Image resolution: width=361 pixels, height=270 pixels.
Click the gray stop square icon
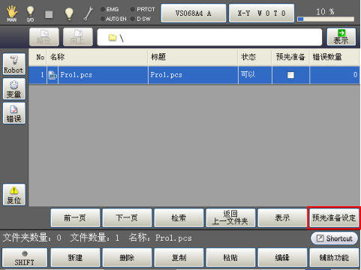click(x=49, y=14)
